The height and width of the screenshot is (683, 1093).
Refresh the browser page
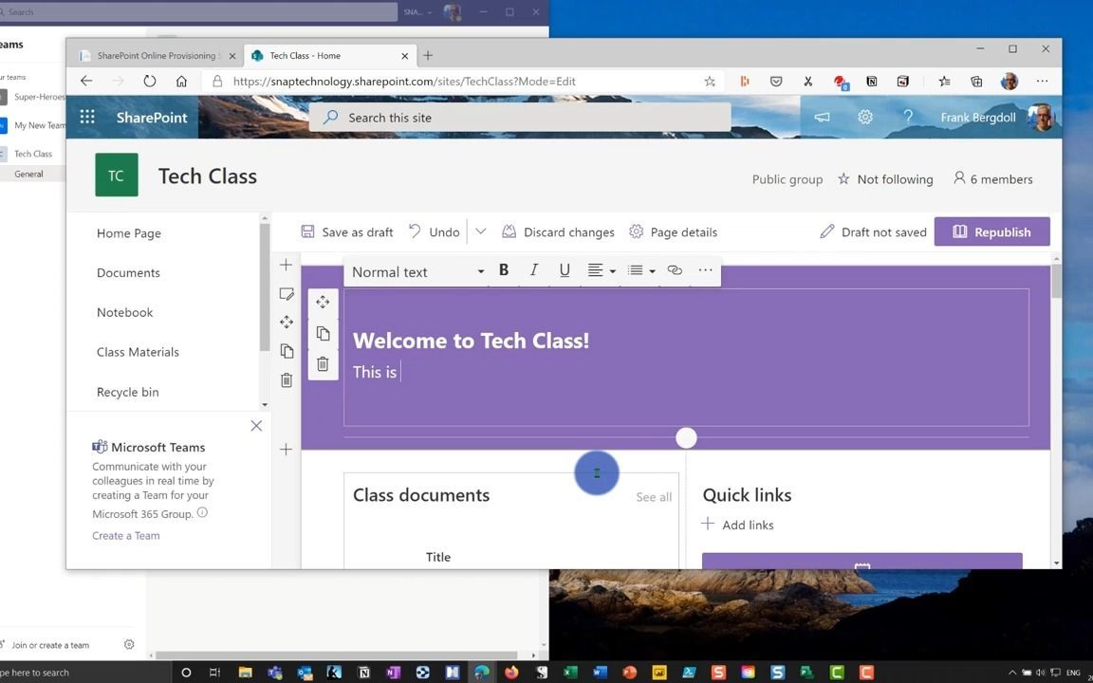pyautogui.click(x=149, y=81)
